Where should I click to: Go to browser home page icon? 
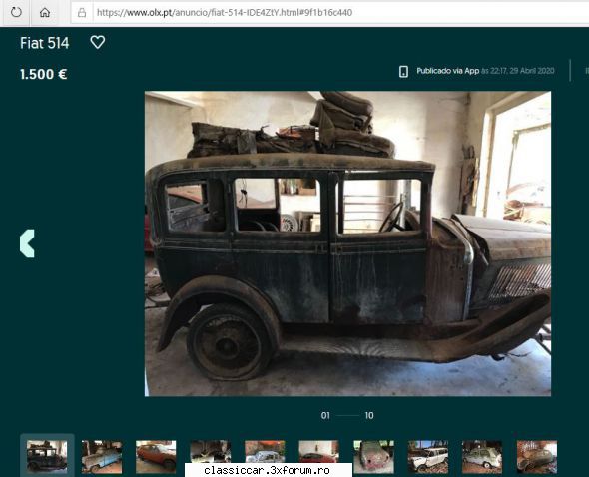click(x=45, y=13)
